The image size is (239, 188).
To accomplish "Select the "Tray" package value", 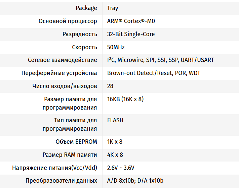I will tap(113, 8).
